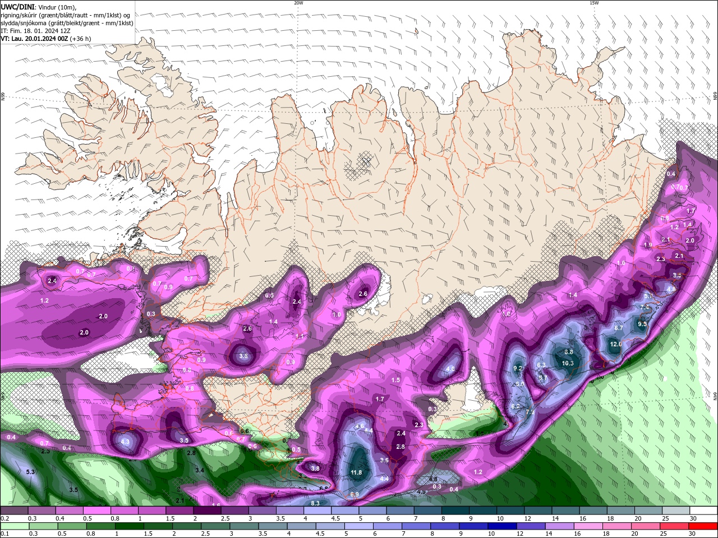Click the 8.3 value on the map

click(315, 503)
